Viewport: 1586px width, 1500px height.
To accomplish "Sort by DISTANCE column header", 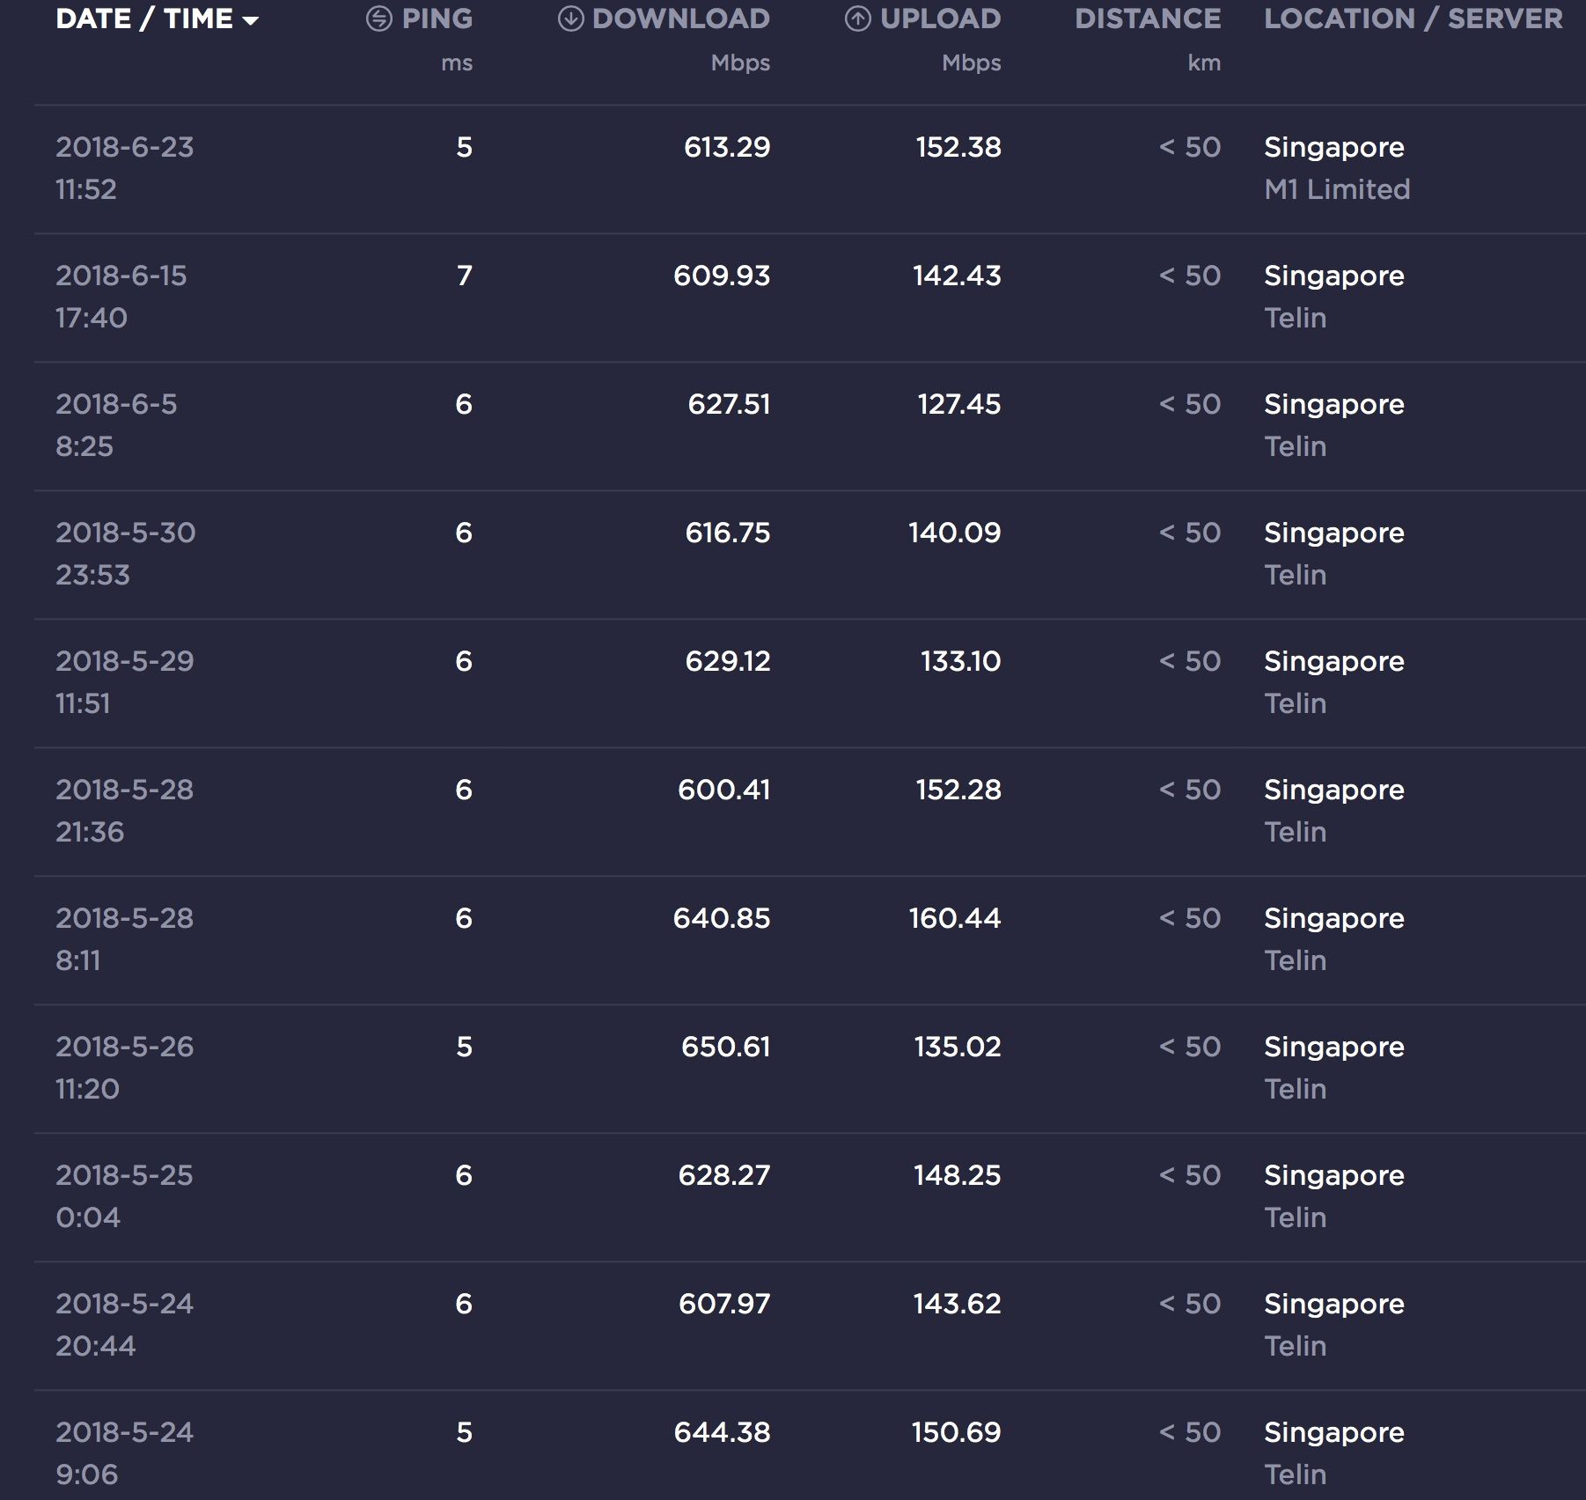I will click(1147, 18).
